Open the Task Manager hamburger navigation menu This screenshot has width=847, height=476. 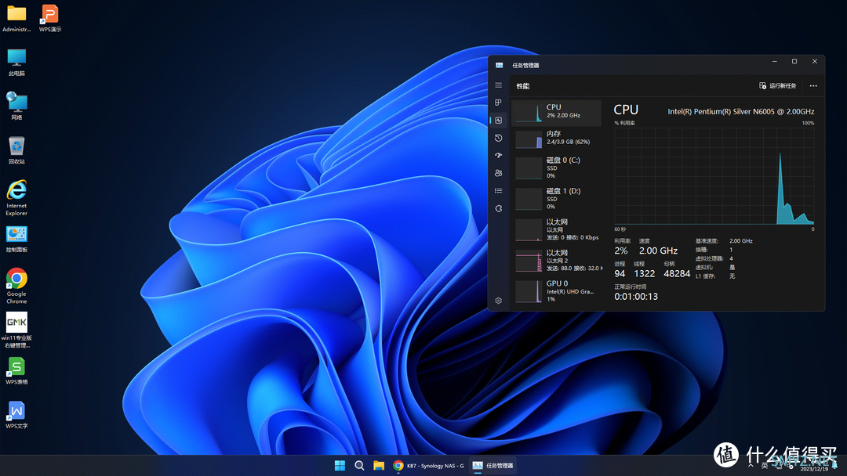[499, 85]
